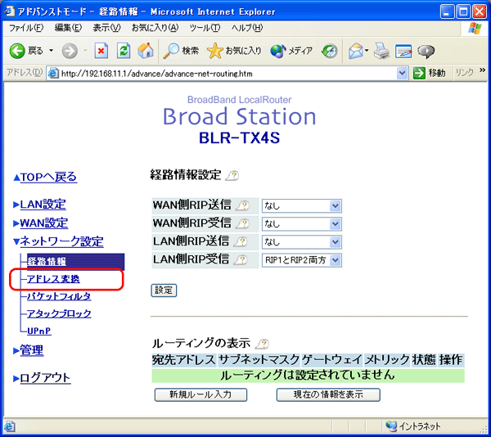Expand the リンク links chevron
This screenshot has width=491, height=437.
[x=482, y=70]
